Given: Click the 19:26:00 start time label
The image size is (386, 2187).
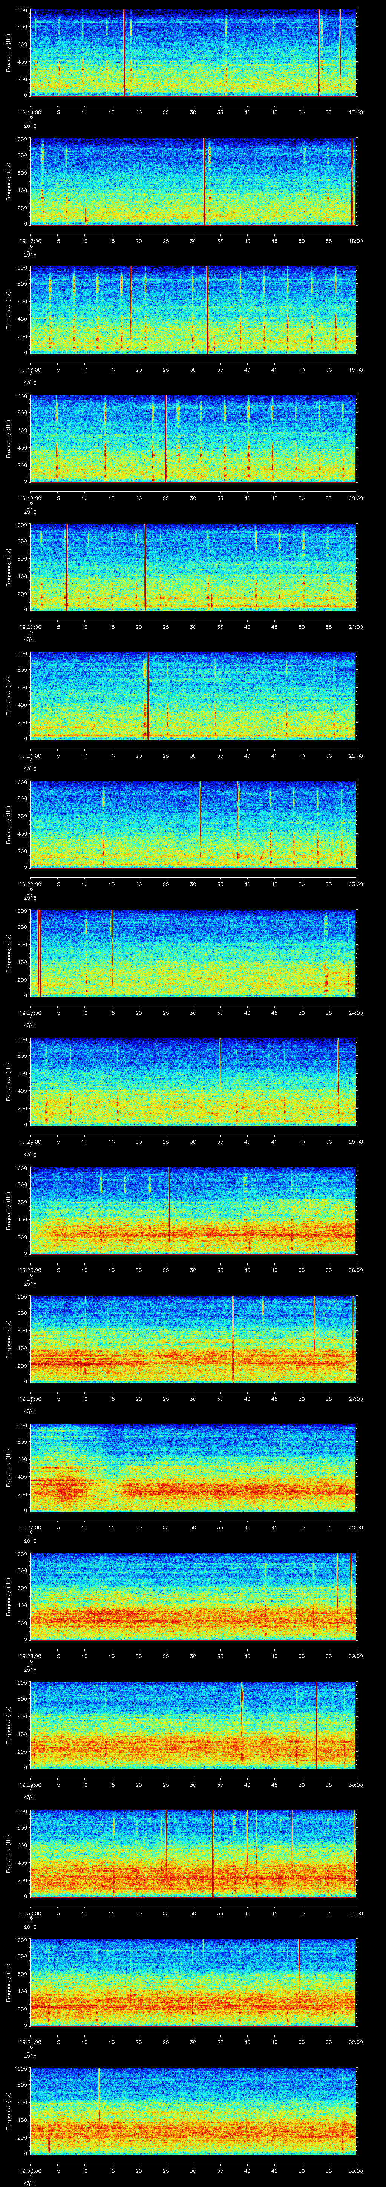Looking at the screenshot, I should click(x=30, y=1398).
